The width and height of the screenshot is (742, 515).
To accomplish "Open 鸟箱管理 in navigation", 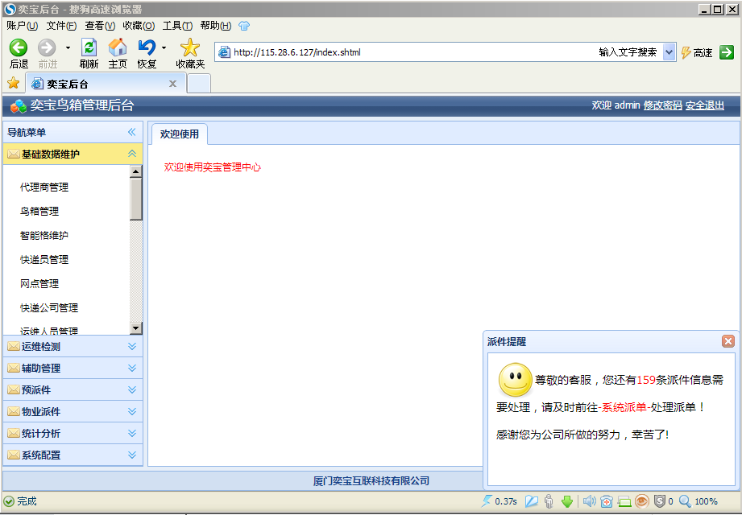I will [x=39, y=211].
